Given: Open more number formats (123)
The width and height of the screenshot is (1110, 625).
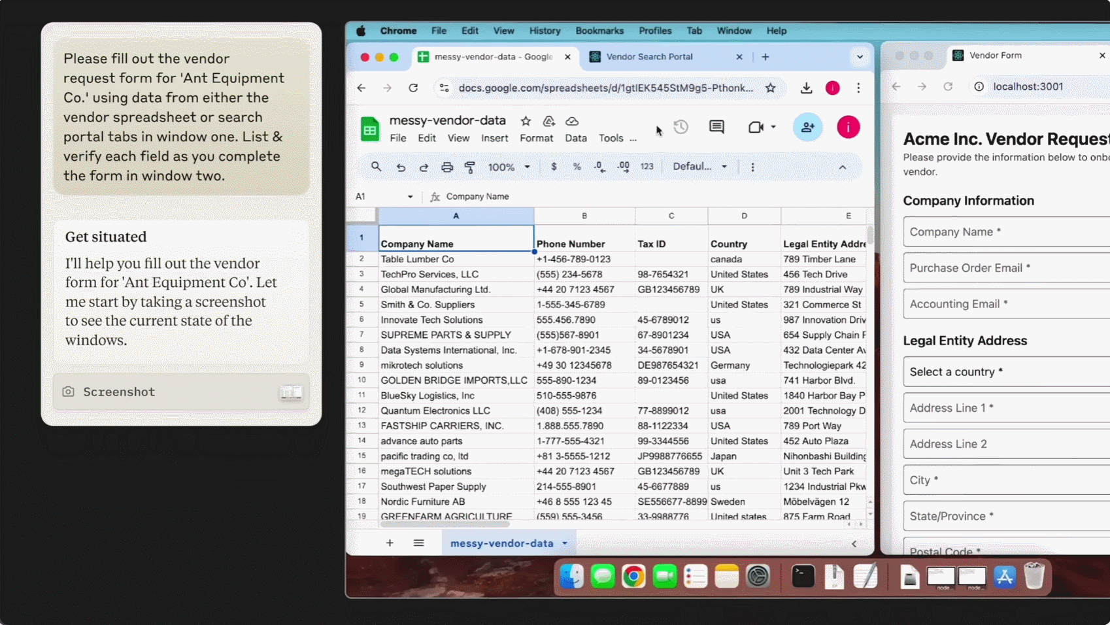Looking at the screenshot, I should [x=647, y=167].
